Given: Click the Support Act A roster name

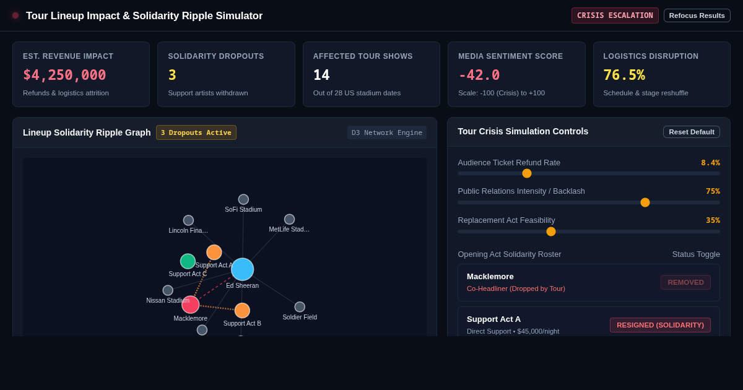Looking at the screenshot, I should 493,319.
